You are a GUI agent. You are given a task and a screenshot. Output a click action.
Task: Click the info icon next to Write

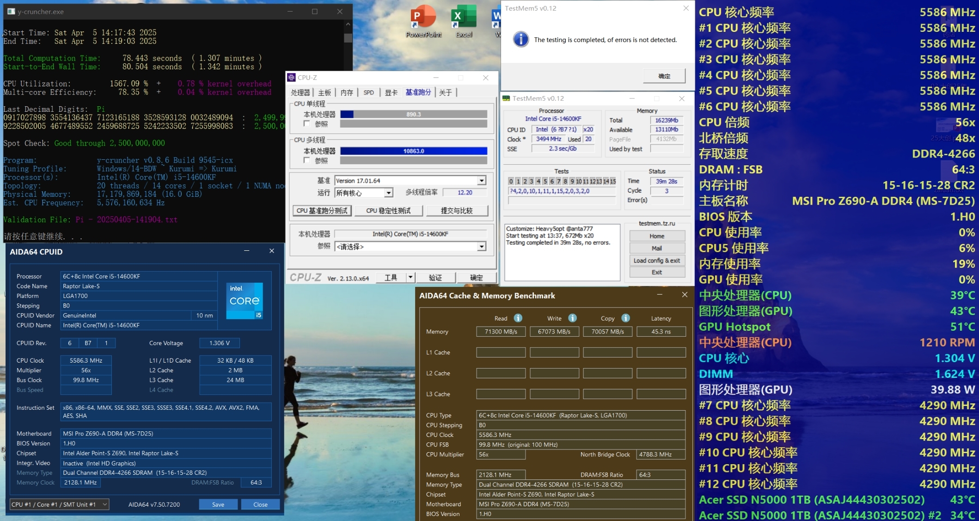pos(572,318)
